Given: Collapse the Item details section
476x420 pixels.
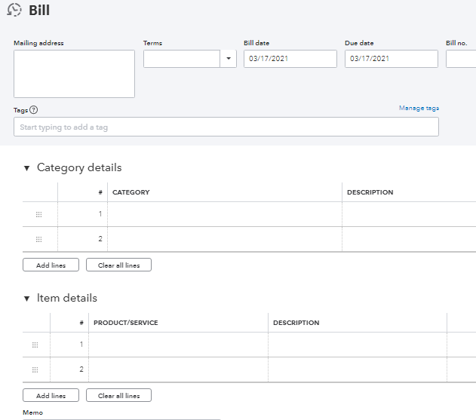Looking at the screenshot, I should 27,299.
